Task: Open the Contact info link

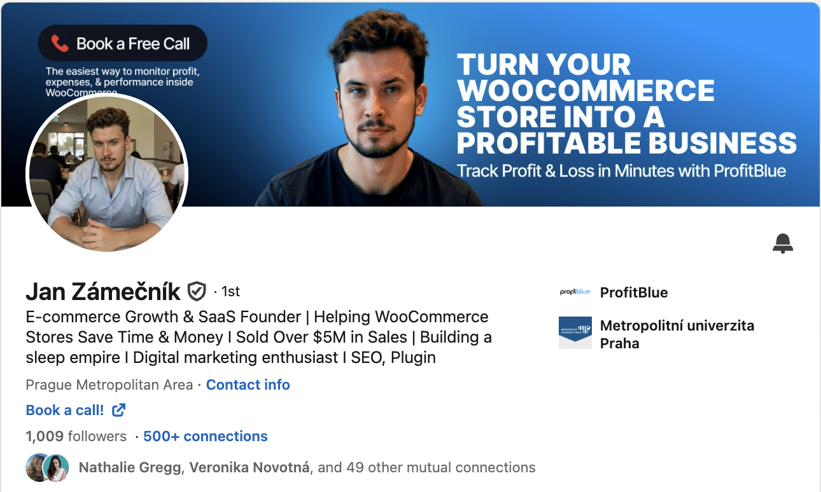Action: pyautogui.click(x=248, y=385)
